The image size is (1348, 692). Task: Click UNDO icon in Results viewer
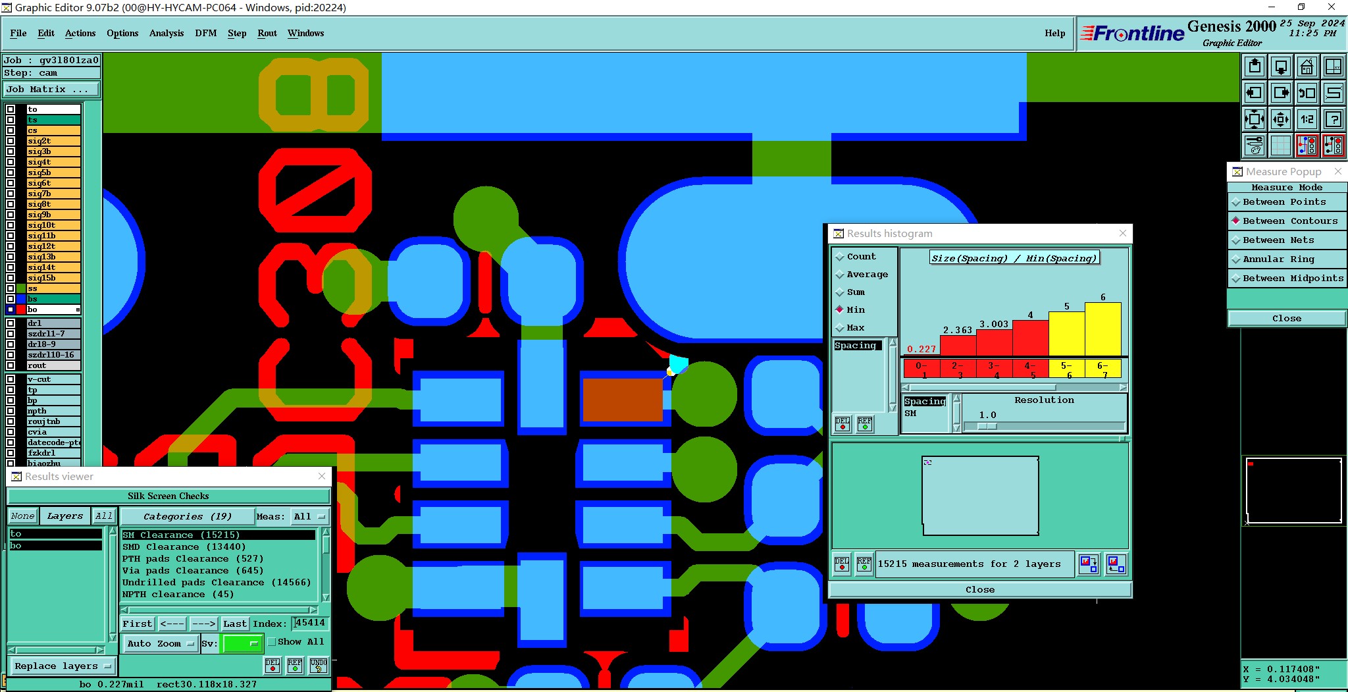(x=319, y=665)
